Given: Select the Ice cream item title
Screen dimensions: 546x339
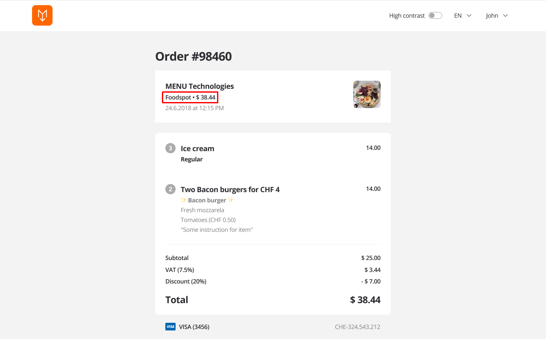Looking at the screenshot, I should click(x=197, y=149).
